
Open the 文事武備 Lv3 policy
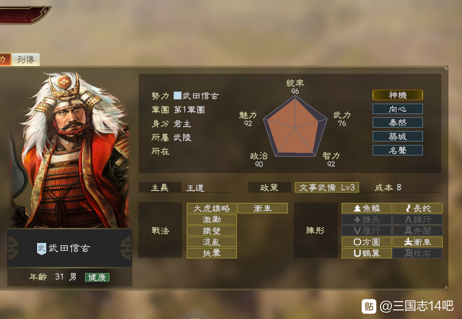click(327, 188)
